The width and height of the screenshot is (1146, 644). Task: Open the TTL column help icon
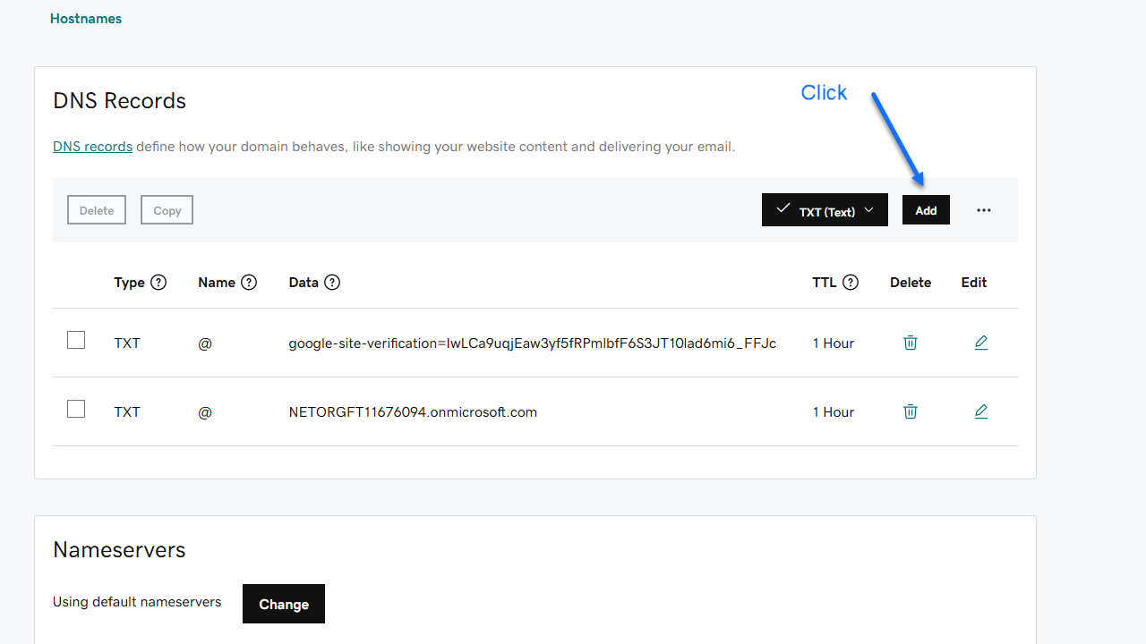click(851, 283)
